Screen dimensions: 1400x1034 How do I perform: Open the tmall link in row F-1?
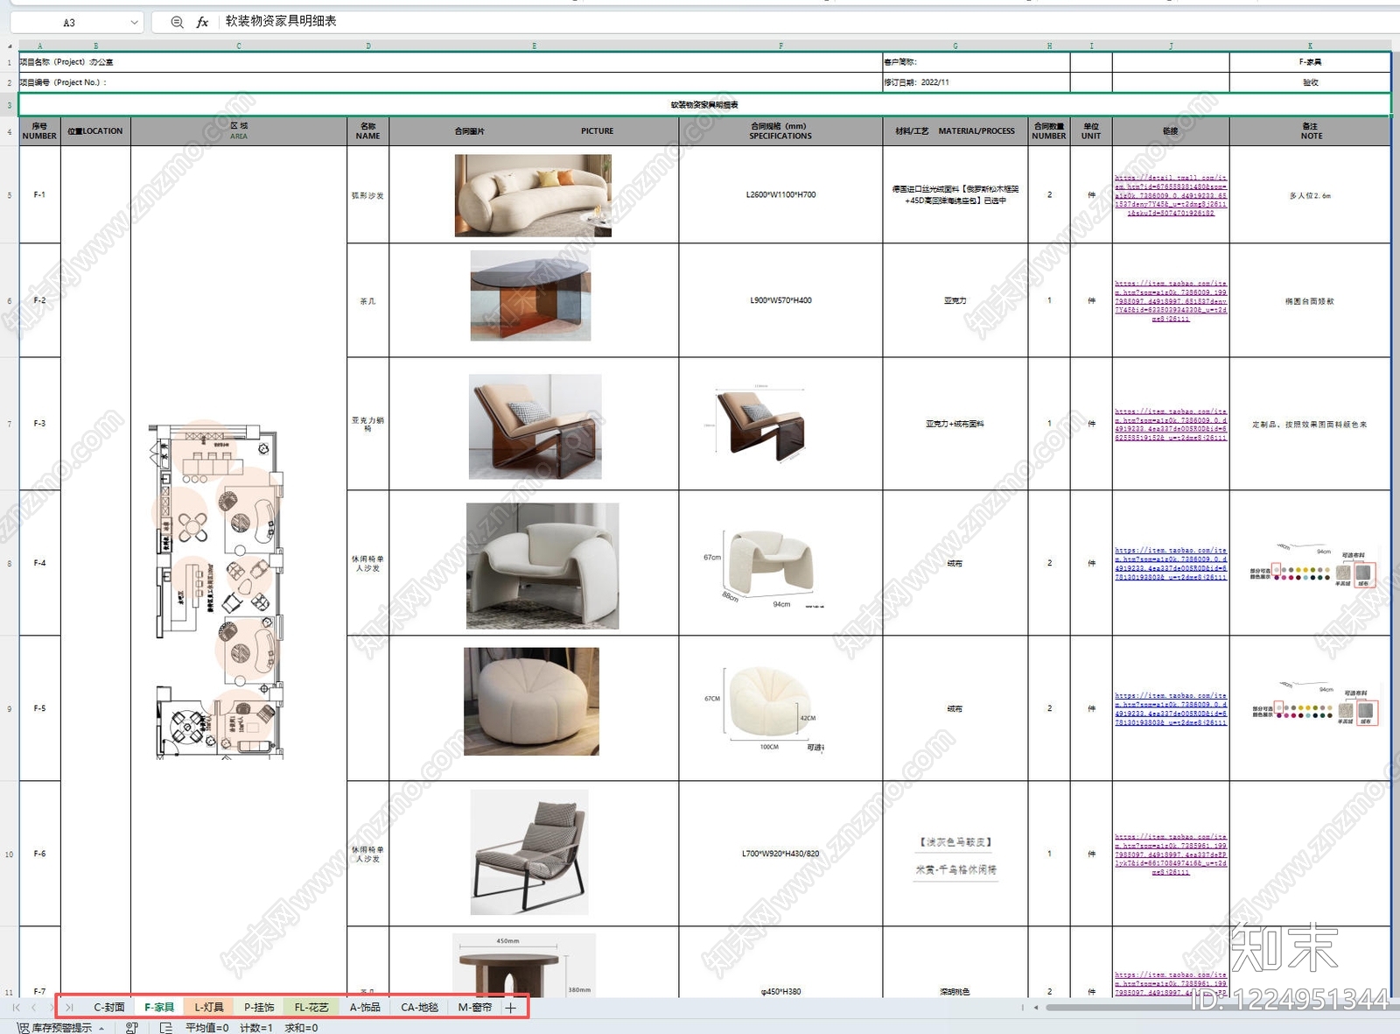[1171, 195]
